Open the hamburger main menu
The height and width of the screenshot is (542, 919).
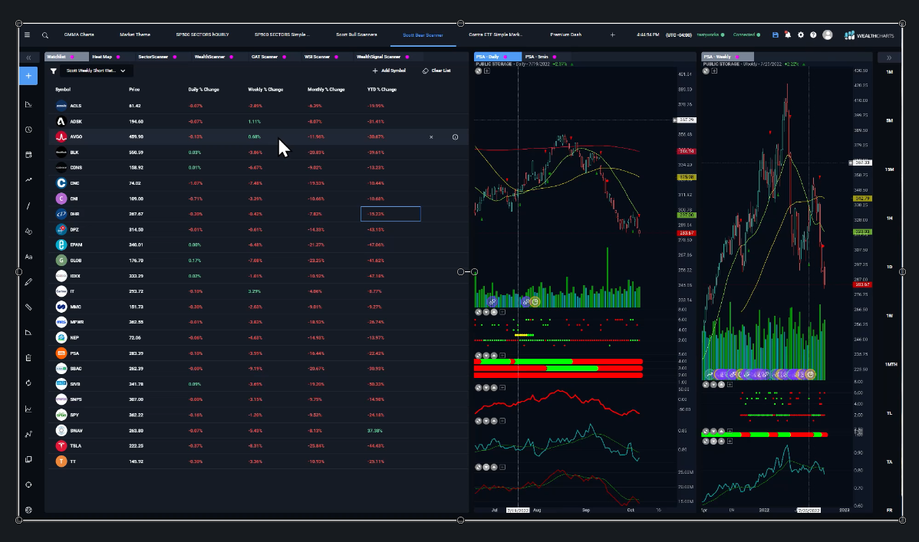(x=27, y=35)
